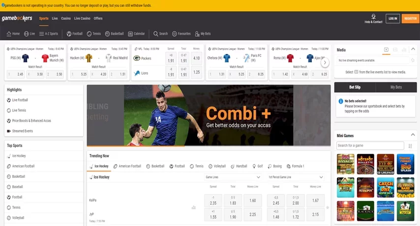
Task: Open KalPa vs JyP match statistics icon
Action: 194,207
